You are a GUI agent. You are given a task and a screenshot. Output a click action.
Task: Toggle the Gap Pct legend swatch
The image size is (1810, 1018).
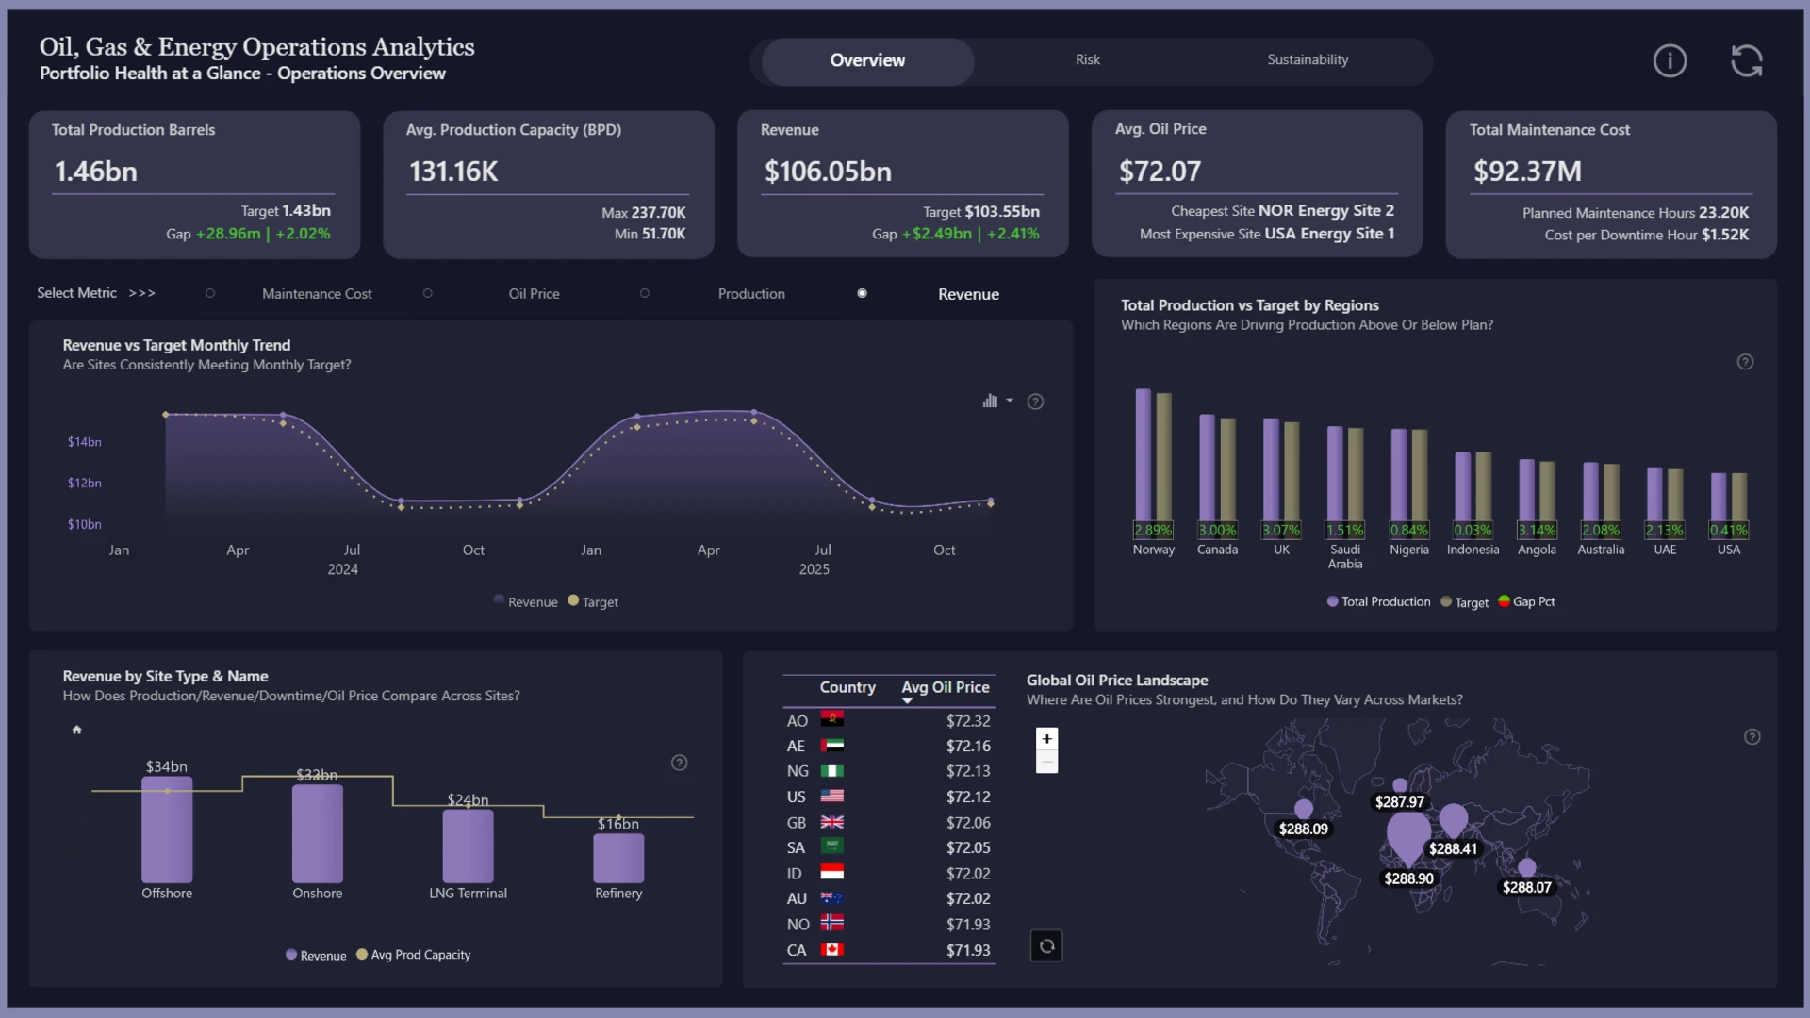coord(1504,601)
